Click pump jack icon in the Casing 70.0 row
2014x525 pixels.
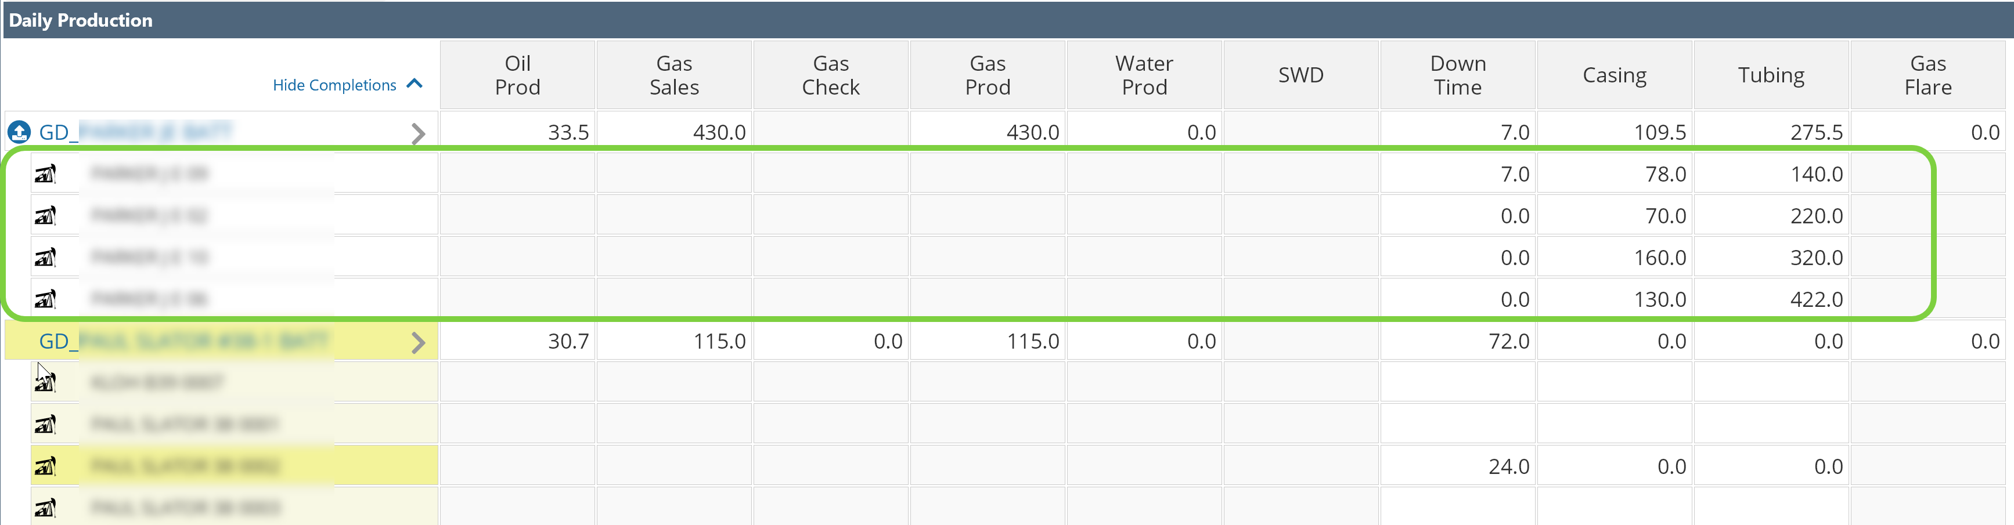tap(45, 216)
